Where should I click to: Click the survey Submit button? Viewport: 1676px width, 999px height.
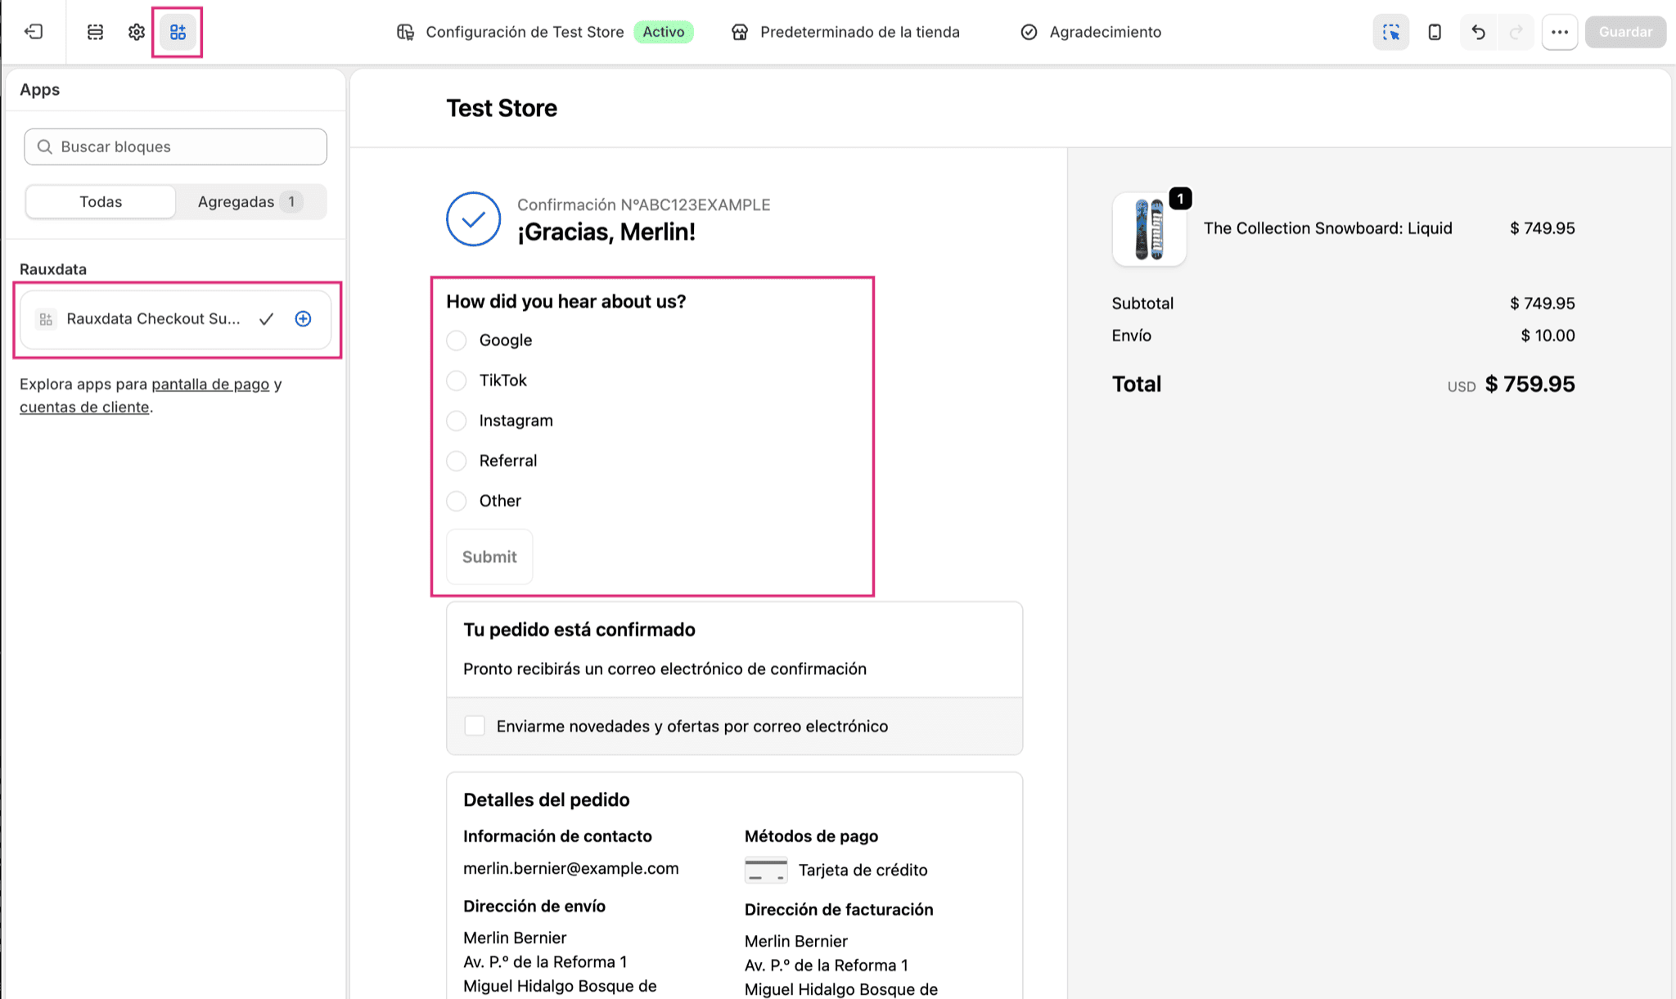point(489,556)
